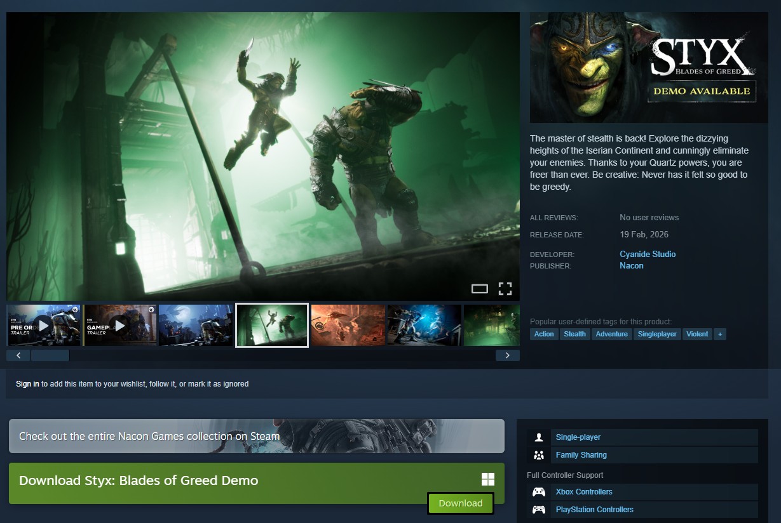
Task: Click the green Download button
Action: [461, 503]
